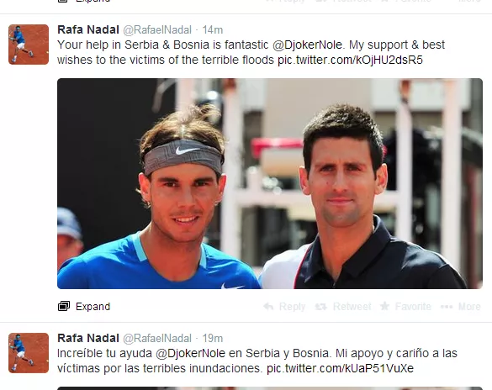Open Rafa Nadal's avatar on the 19m tweet
This screenshot has height=390, width=492.
[29, 353]
